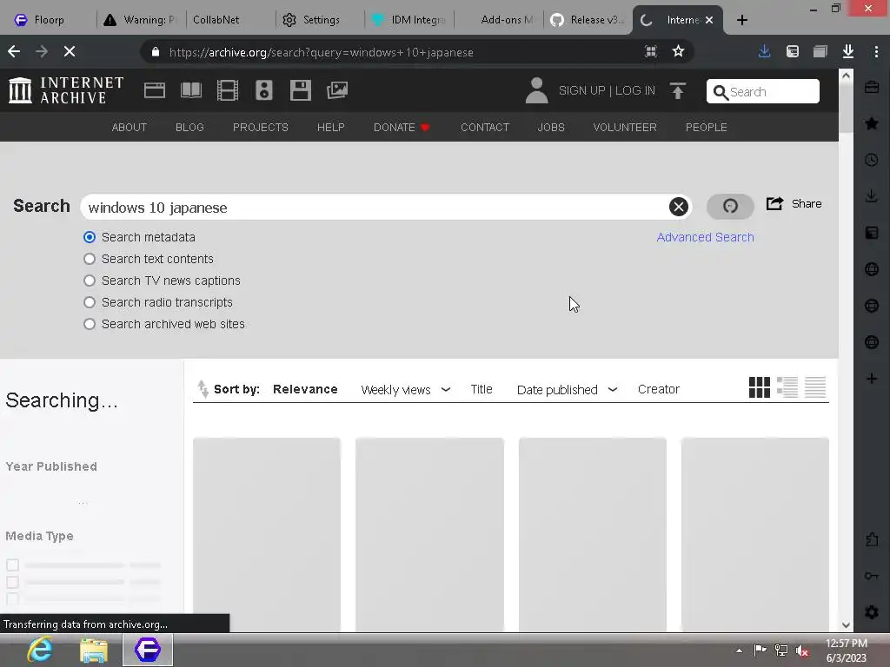Go back to previous page
890x667 pixels.
coord(14,51)
